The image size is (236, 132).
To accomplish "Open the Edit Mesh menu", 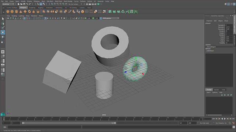I will point(50,1).
